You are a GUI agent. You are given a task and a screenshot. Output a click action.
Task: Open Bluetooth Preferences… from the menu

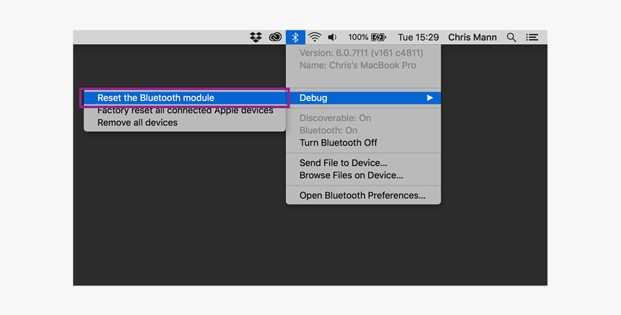point(362,195)
